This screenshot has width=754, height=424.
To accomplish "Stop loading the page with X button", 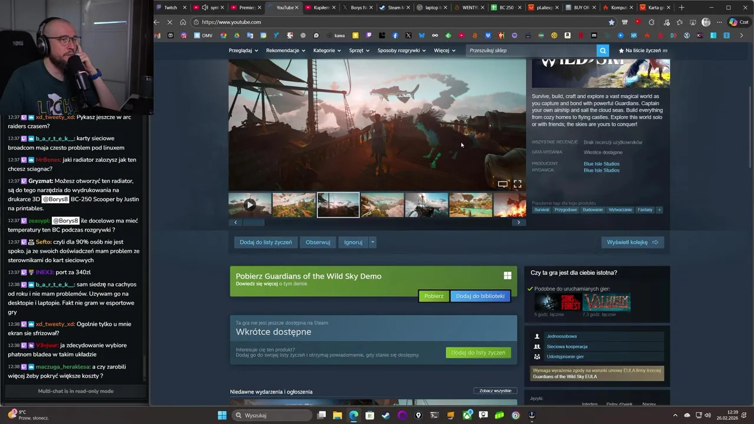I will 170,22.
